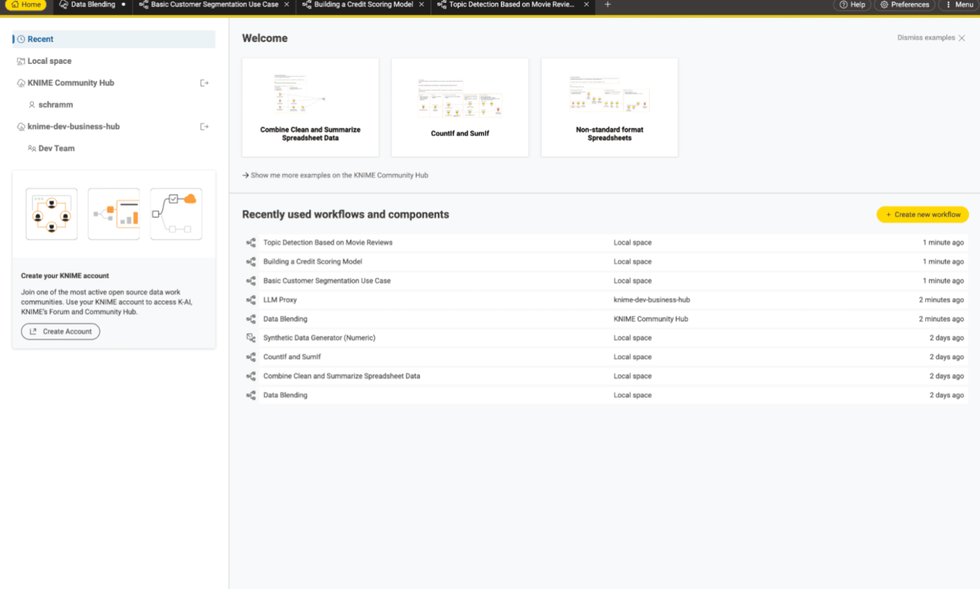980x589 pixels.
Task: Click knime-dev-business-hub location of LLM Proxy
Action: pos(651,300)
